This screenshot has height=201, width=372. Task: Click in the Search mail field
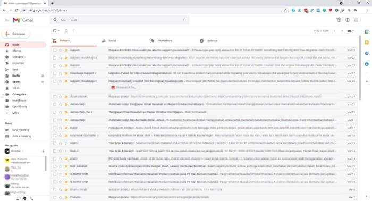coord(120,20)
